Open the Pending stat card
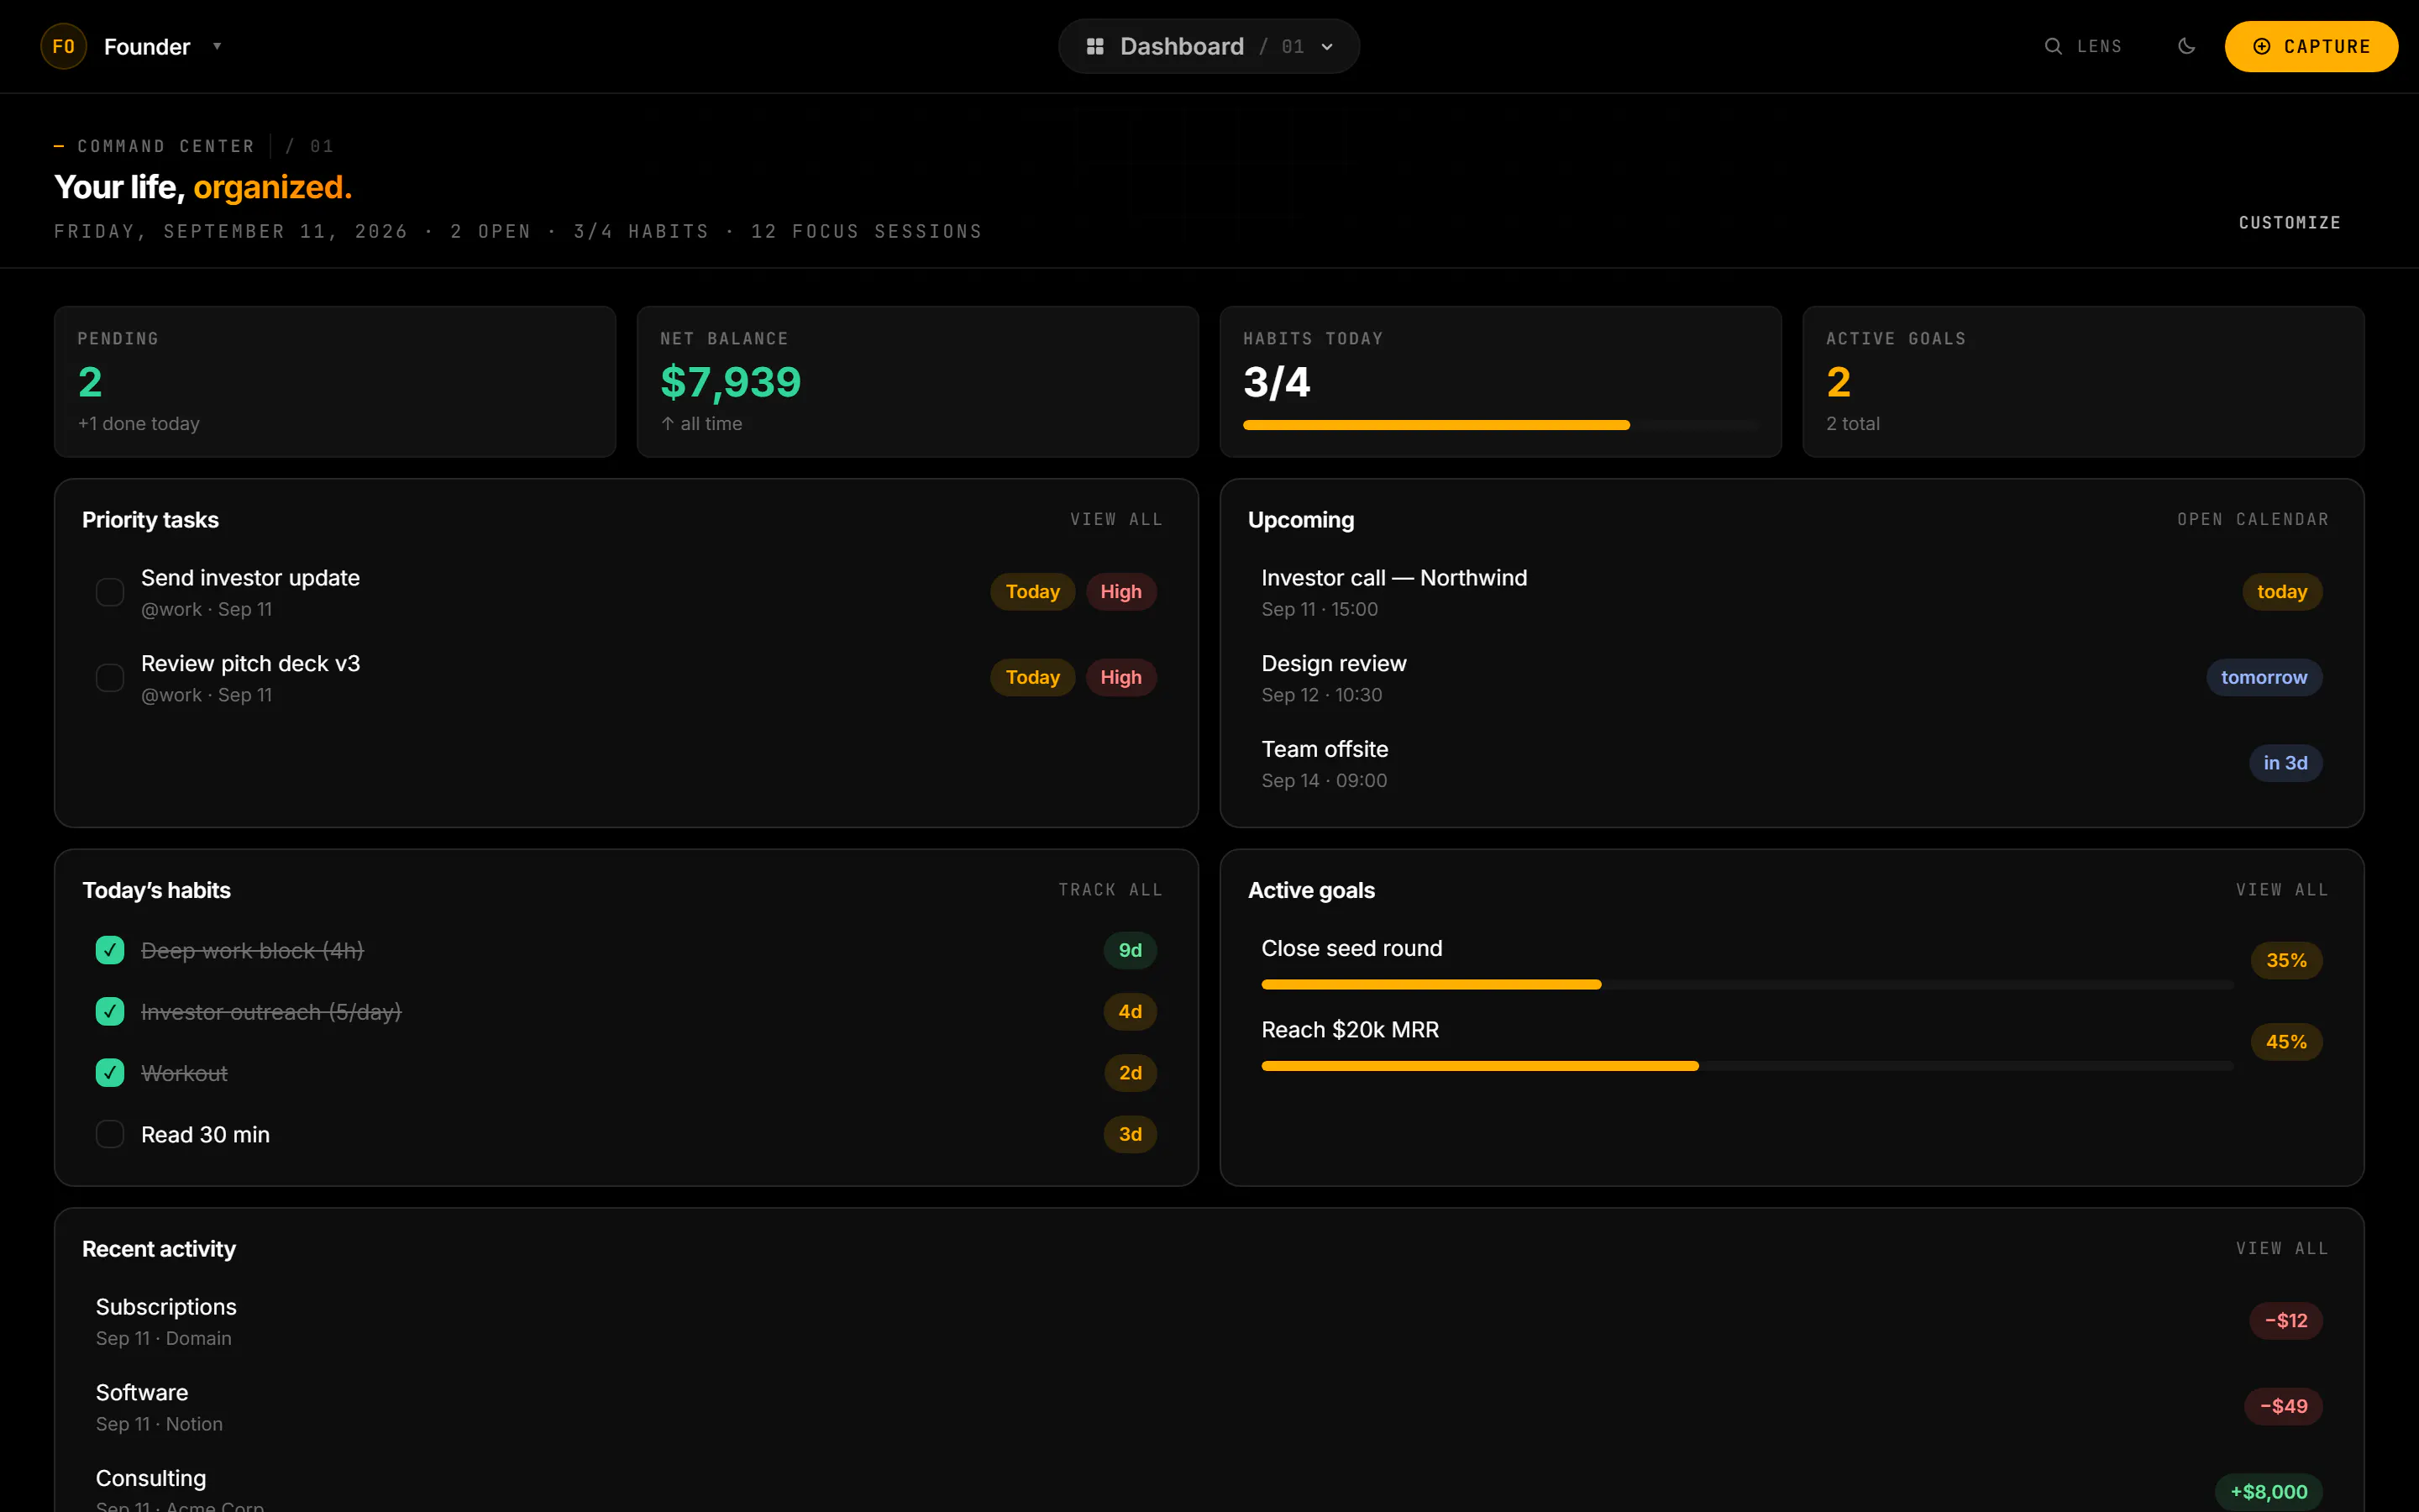This screenshot has width=2419, height=1512. point(335,382)
